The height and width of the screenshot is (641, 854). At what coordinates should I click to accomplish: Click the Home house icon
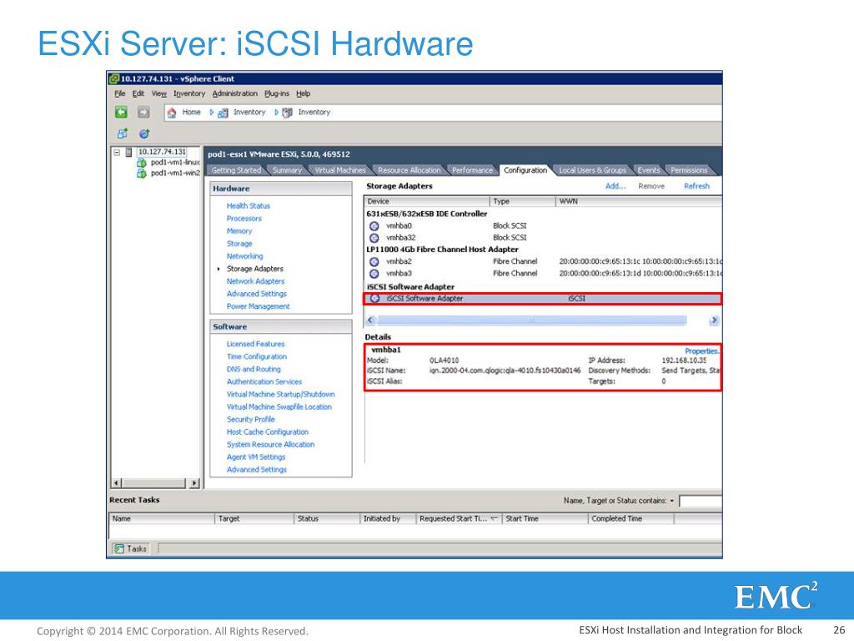(172, 113)
